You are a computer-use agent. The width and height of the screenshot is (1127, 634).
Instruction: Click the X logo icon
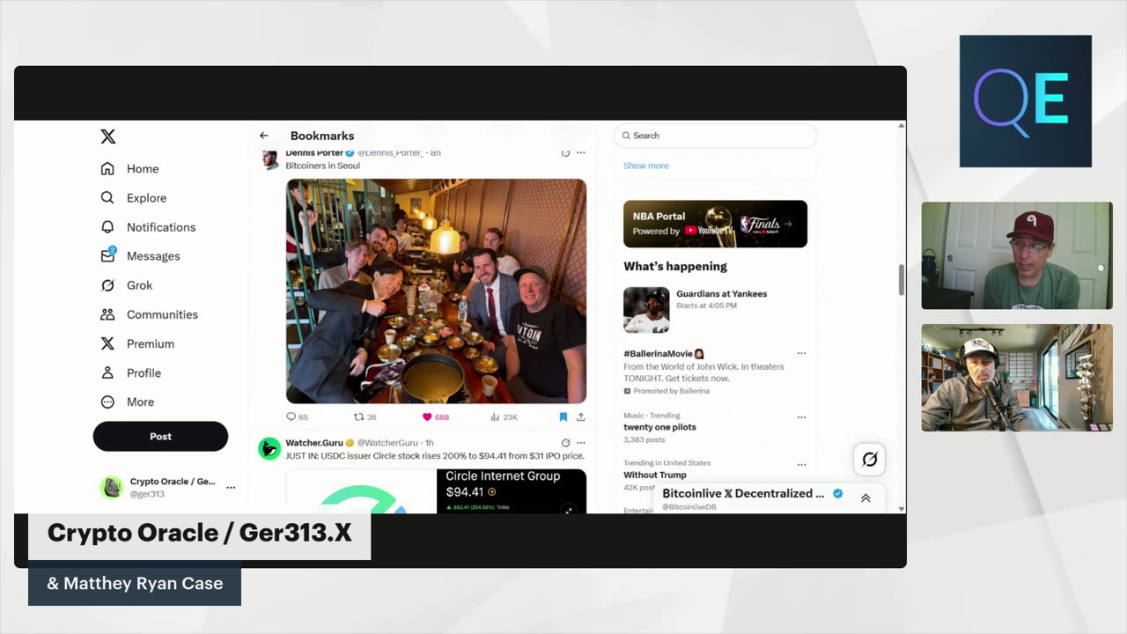(107, 136)
